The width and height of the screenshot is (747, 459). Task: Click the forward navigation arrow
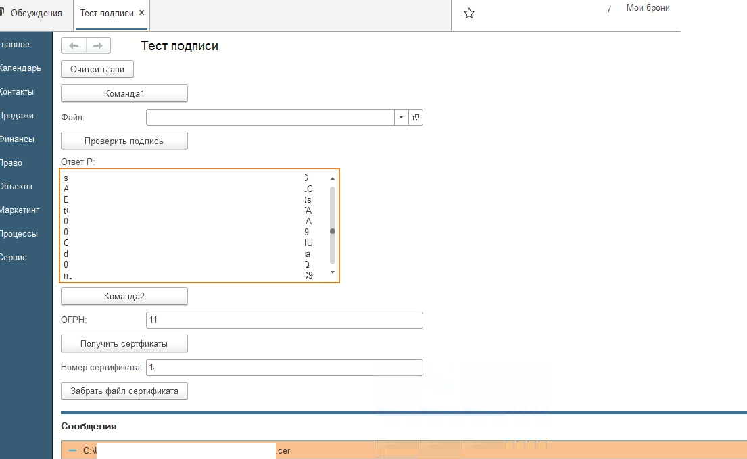click(x=98, y=45)
